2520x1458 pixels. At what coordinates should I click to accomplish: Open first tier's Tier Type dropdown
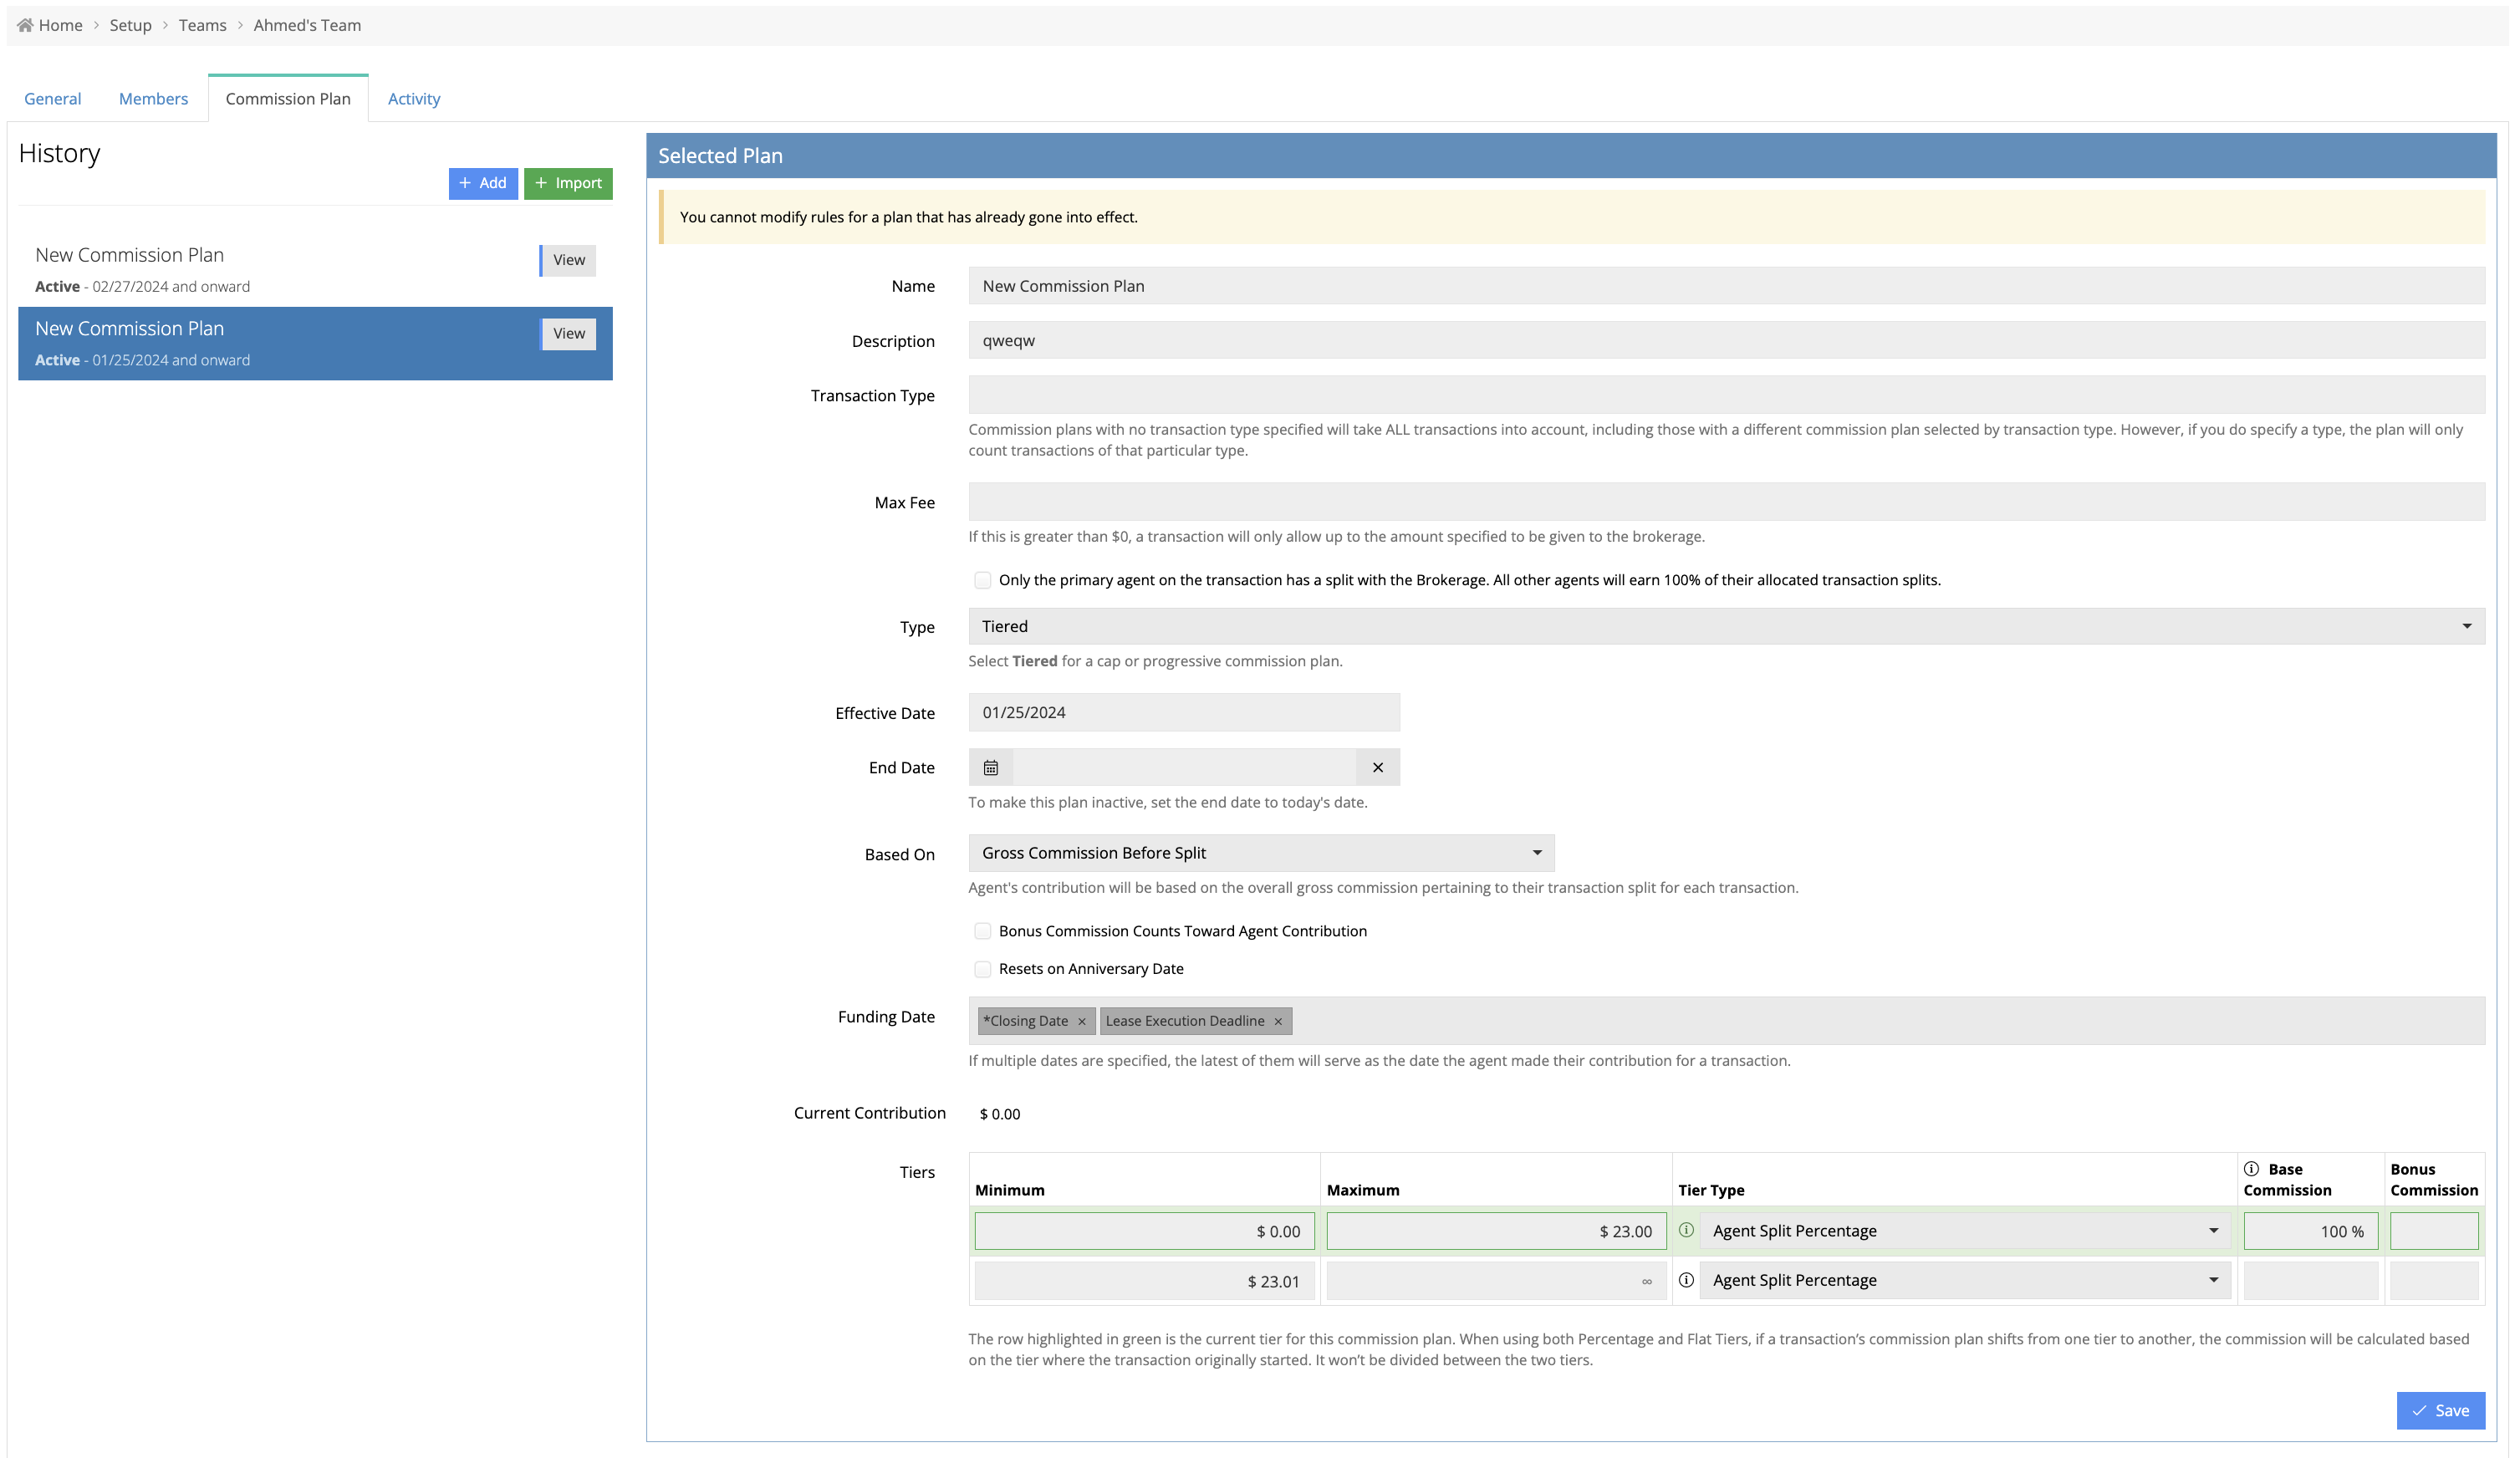(1964, 1231)
